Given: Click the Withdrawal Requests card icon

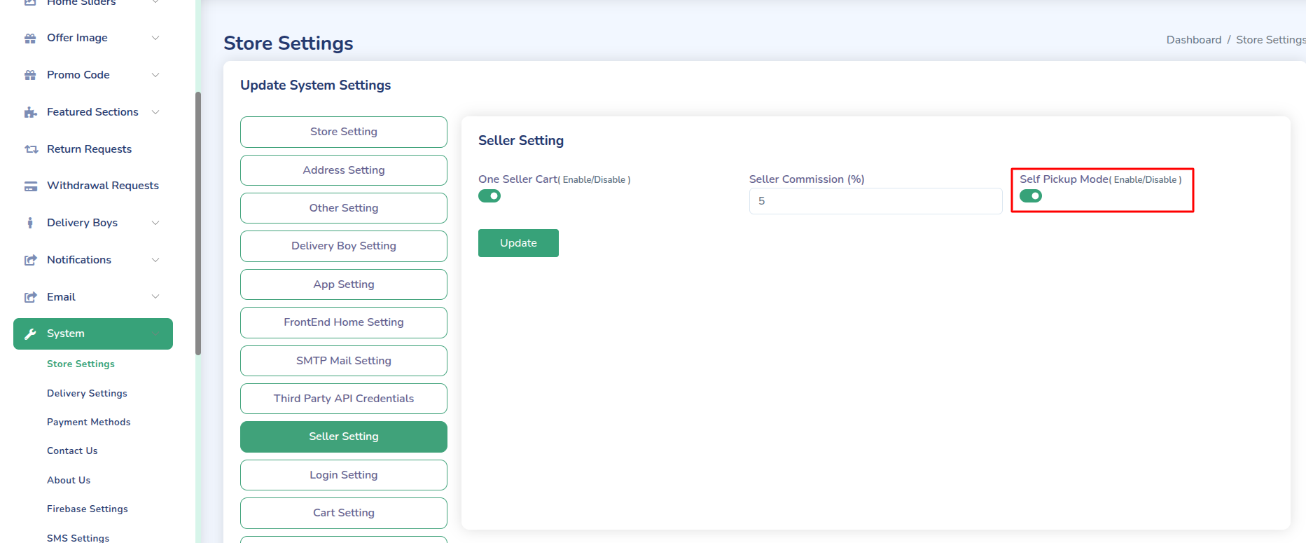Looking at the screenshot, I should point(31,186).
